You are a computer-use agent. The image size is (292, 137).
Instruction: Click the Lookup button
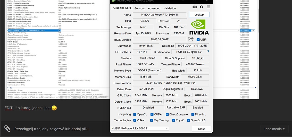199,15
